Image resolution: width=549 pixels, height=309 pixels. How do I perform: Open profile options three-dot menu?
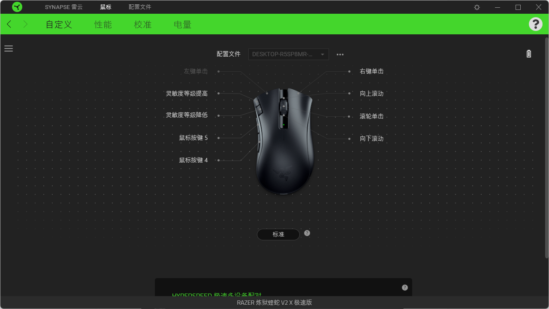pyautogui.click(x=340, y=55)
